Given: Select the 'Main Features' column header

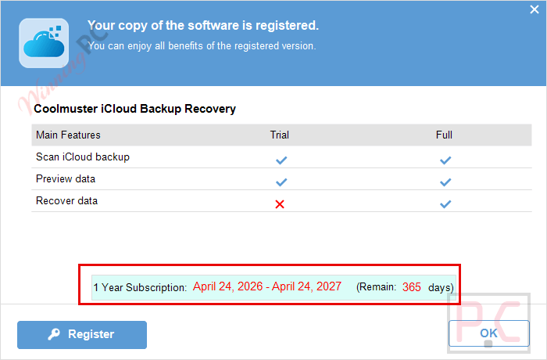Looking at the screenshot, I should [68, 135].
